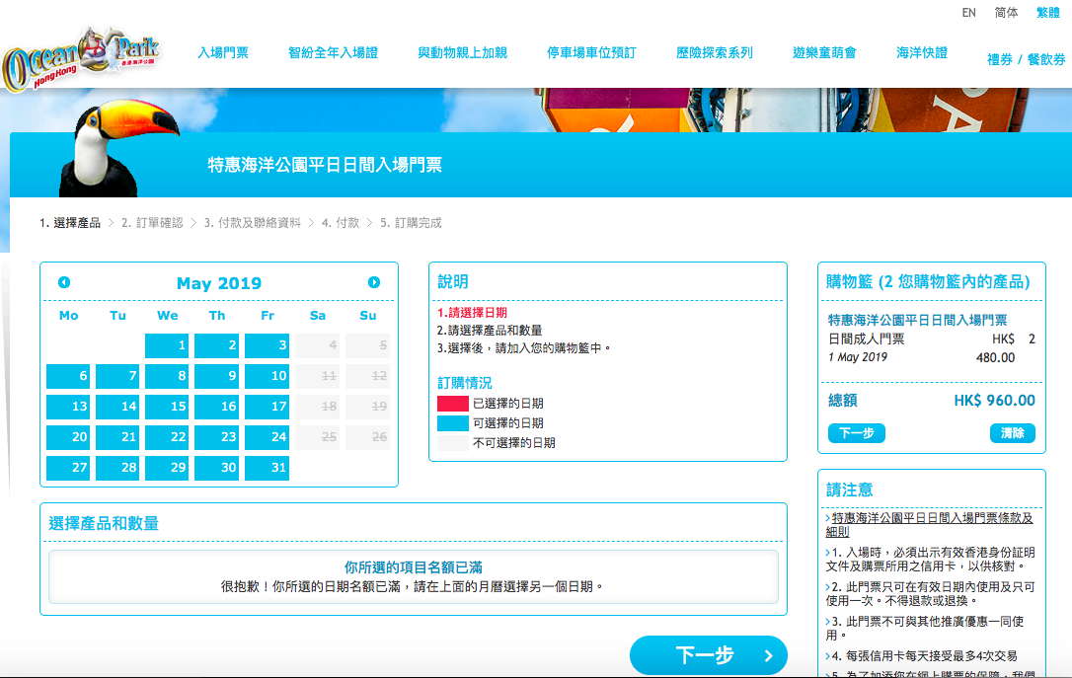This screenshot has width=1072, height=678.
Task: Select May 21 on the calendar
Action: point(117,437)
